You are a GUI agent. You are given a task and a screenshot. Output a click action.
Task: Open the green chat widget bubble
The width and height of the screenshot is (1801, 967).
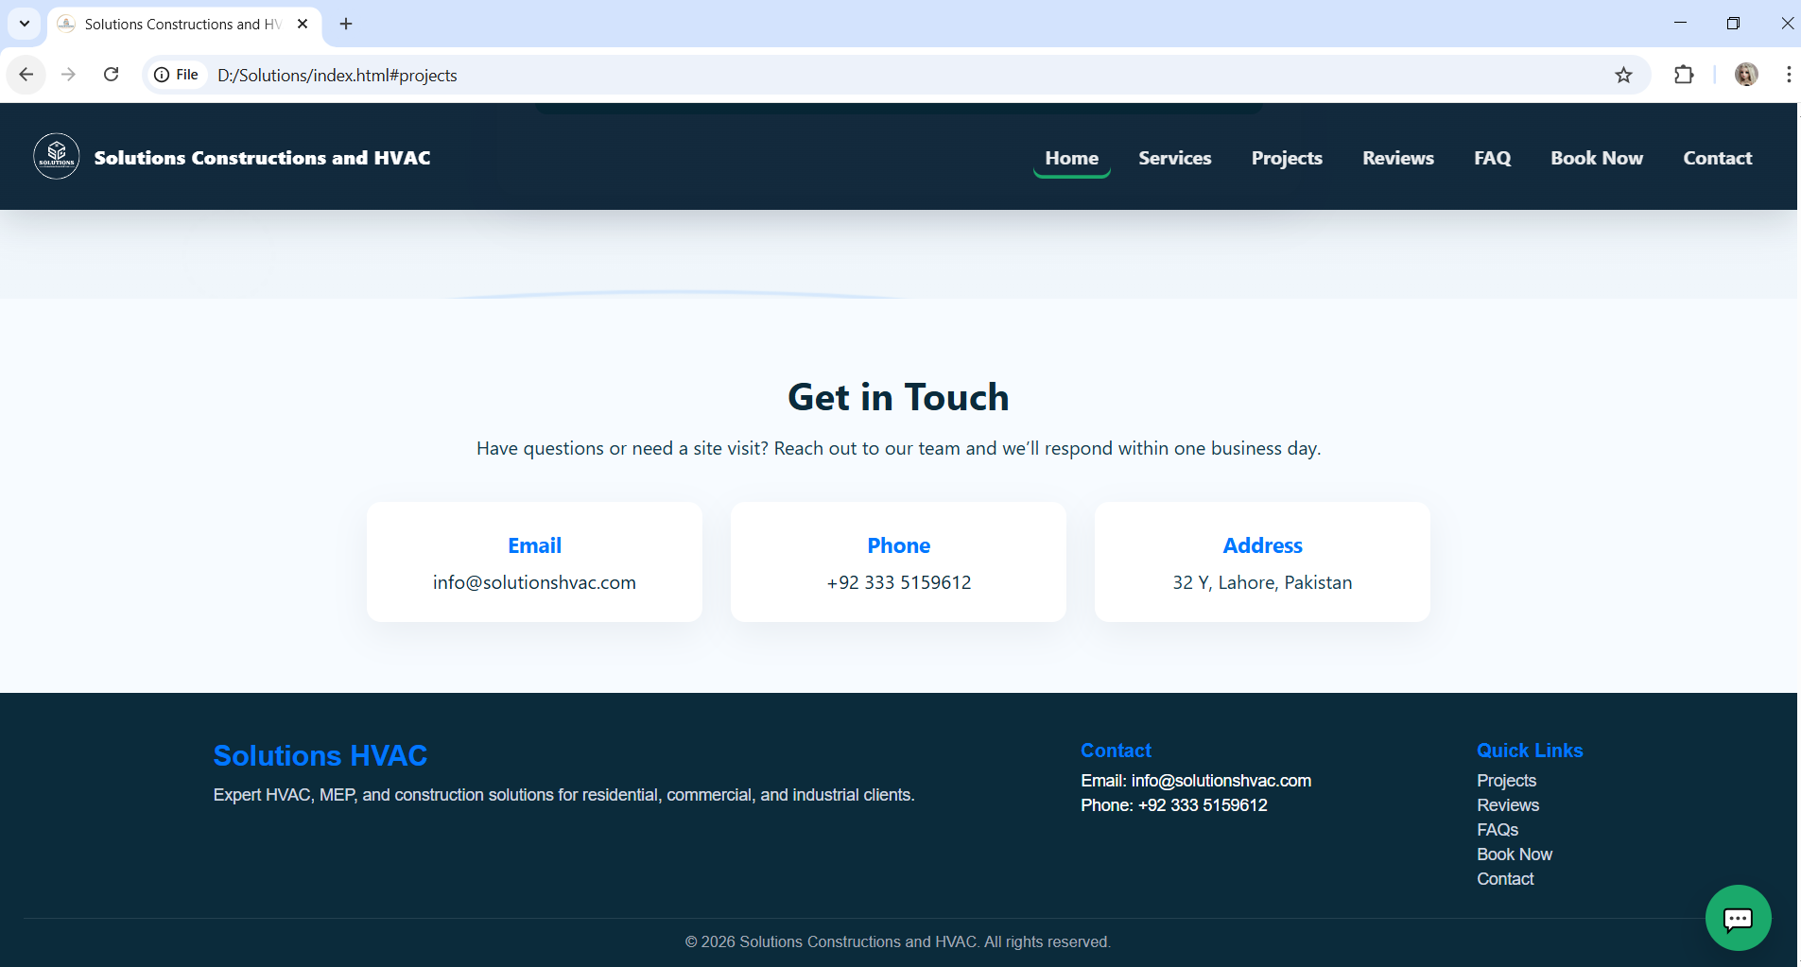pos(1738,917)
